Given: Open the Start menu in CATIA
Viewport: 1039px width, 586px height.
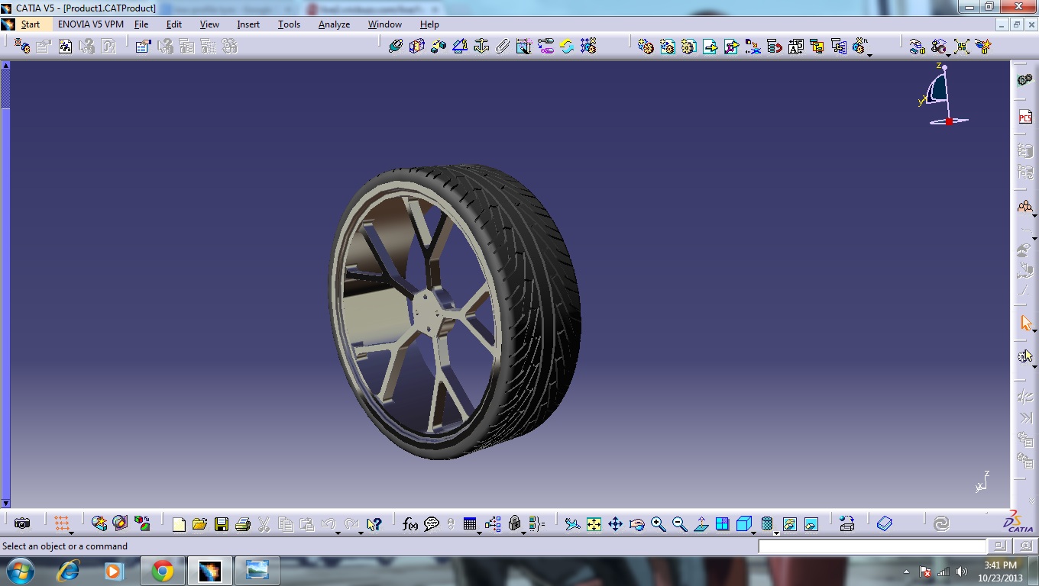Looking at the screenshot, I should 31,24.
